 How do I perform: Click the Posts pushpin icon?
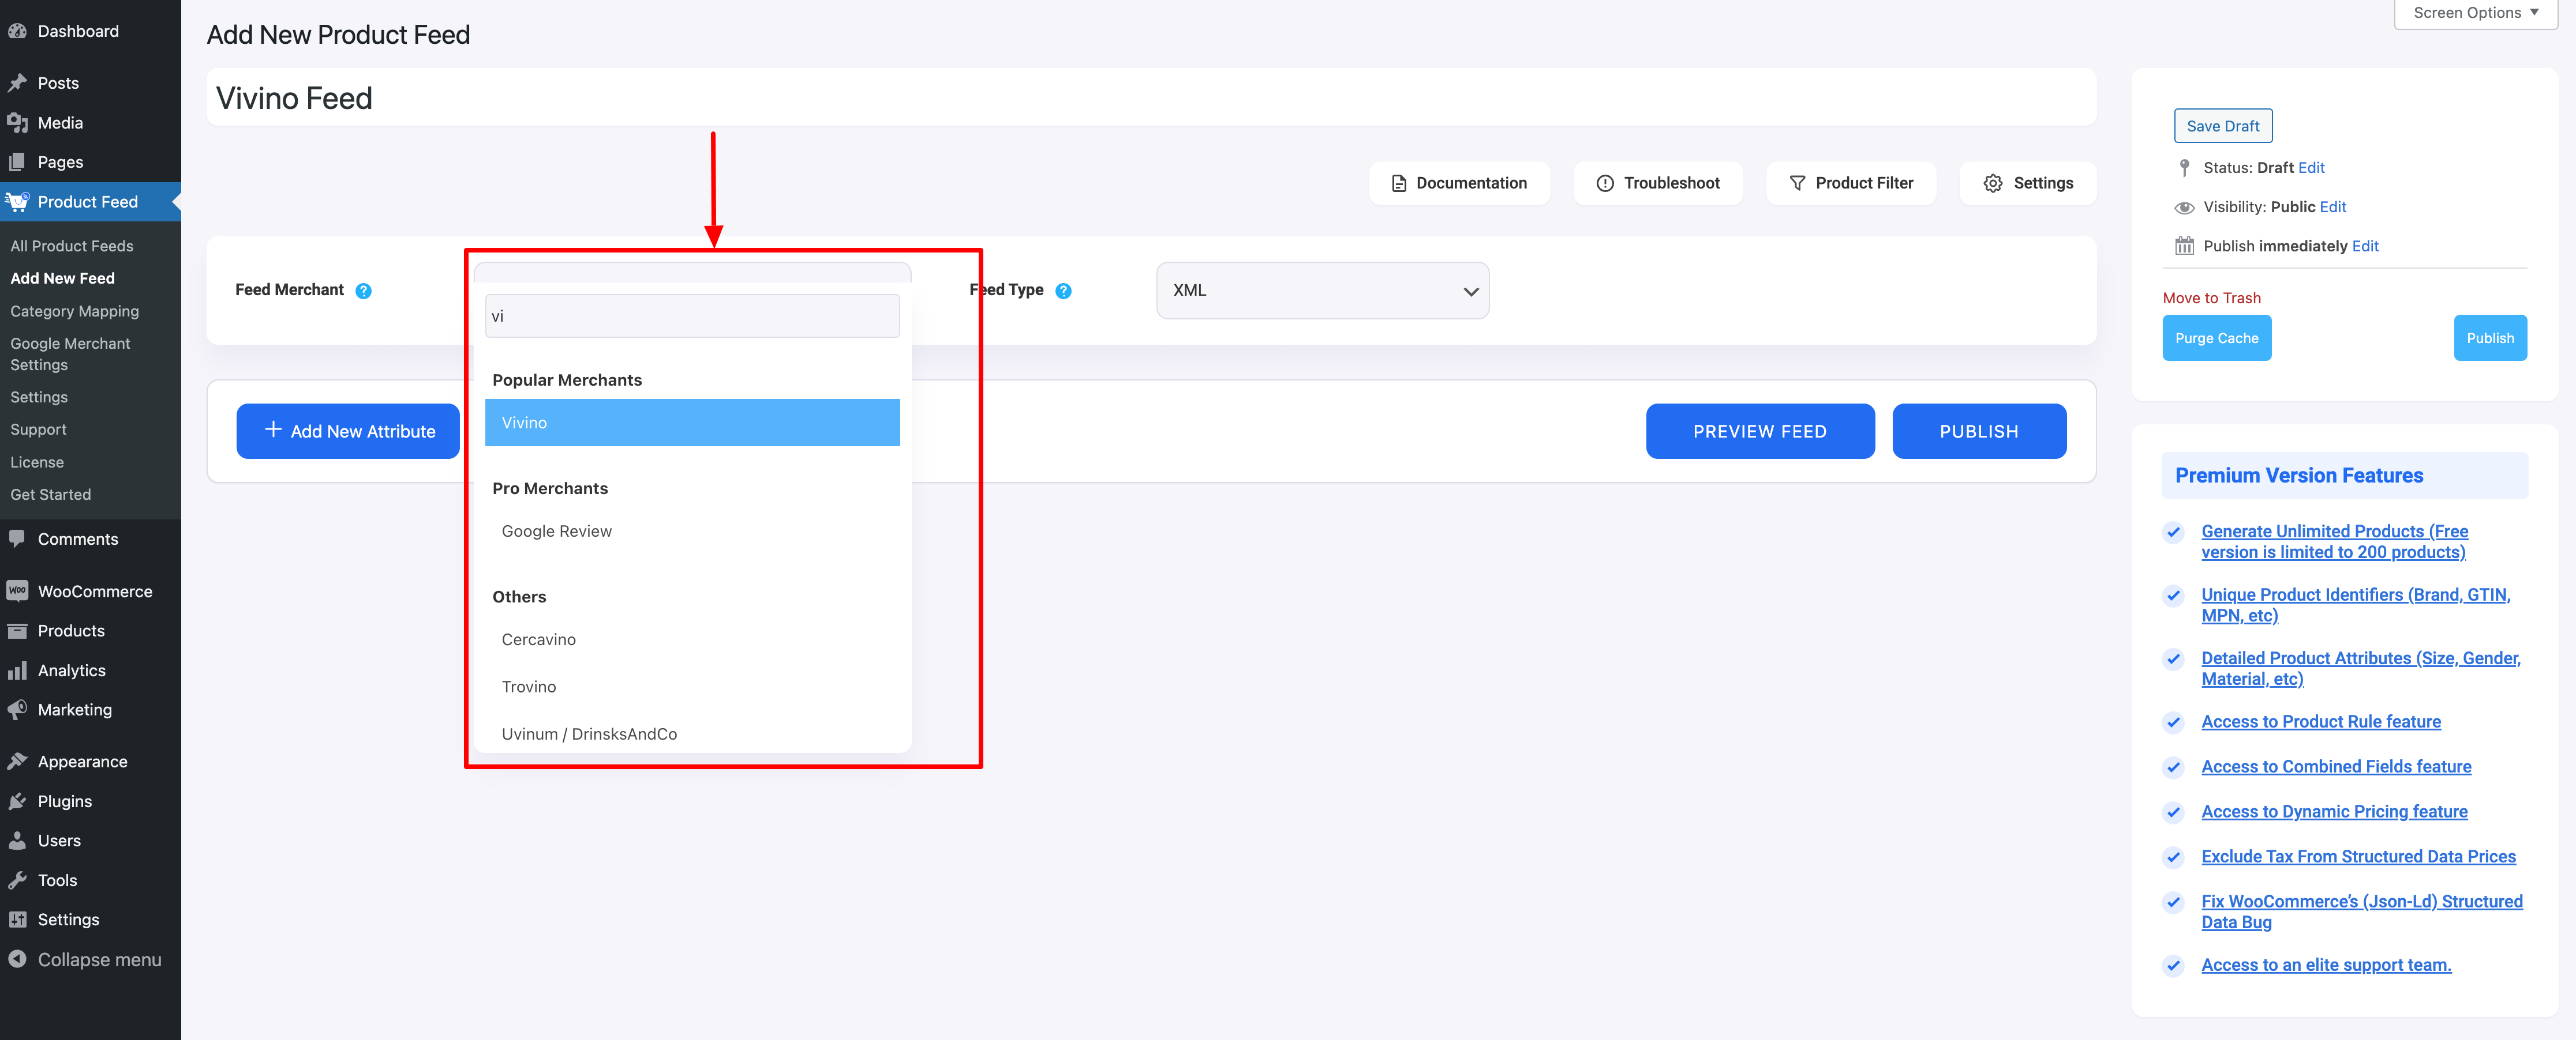[17, 83]
